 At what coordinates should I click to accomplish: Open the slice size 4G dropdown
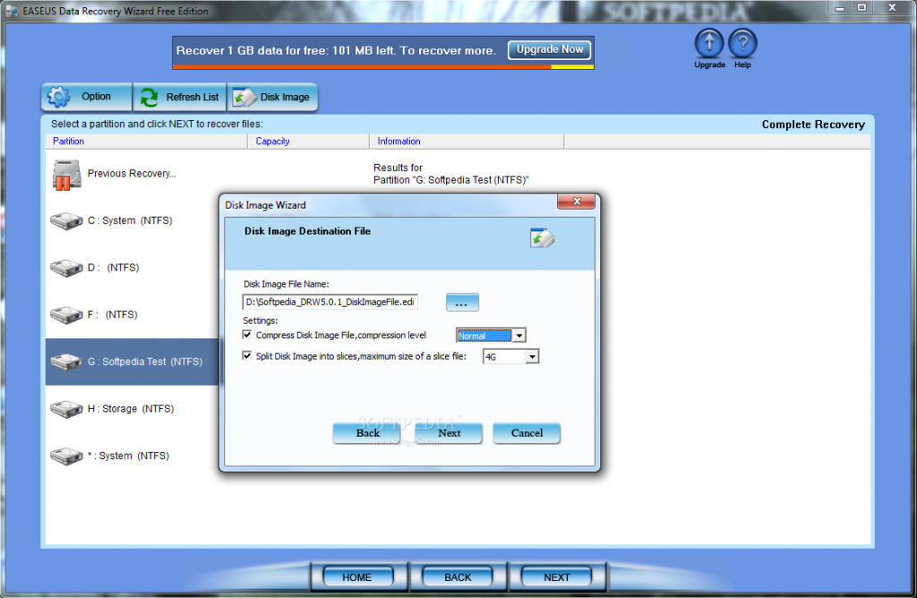click(532, 356)
